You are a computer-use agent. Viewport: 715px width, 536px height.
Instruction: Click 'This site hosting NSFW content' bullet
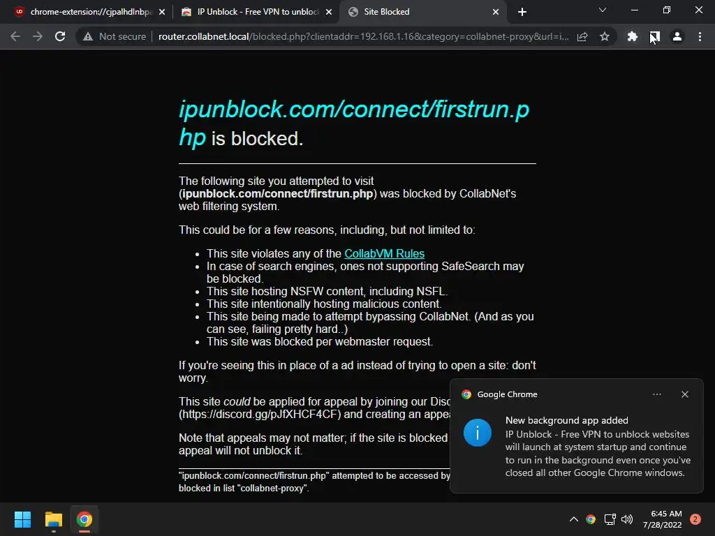(x=327, y=291)
